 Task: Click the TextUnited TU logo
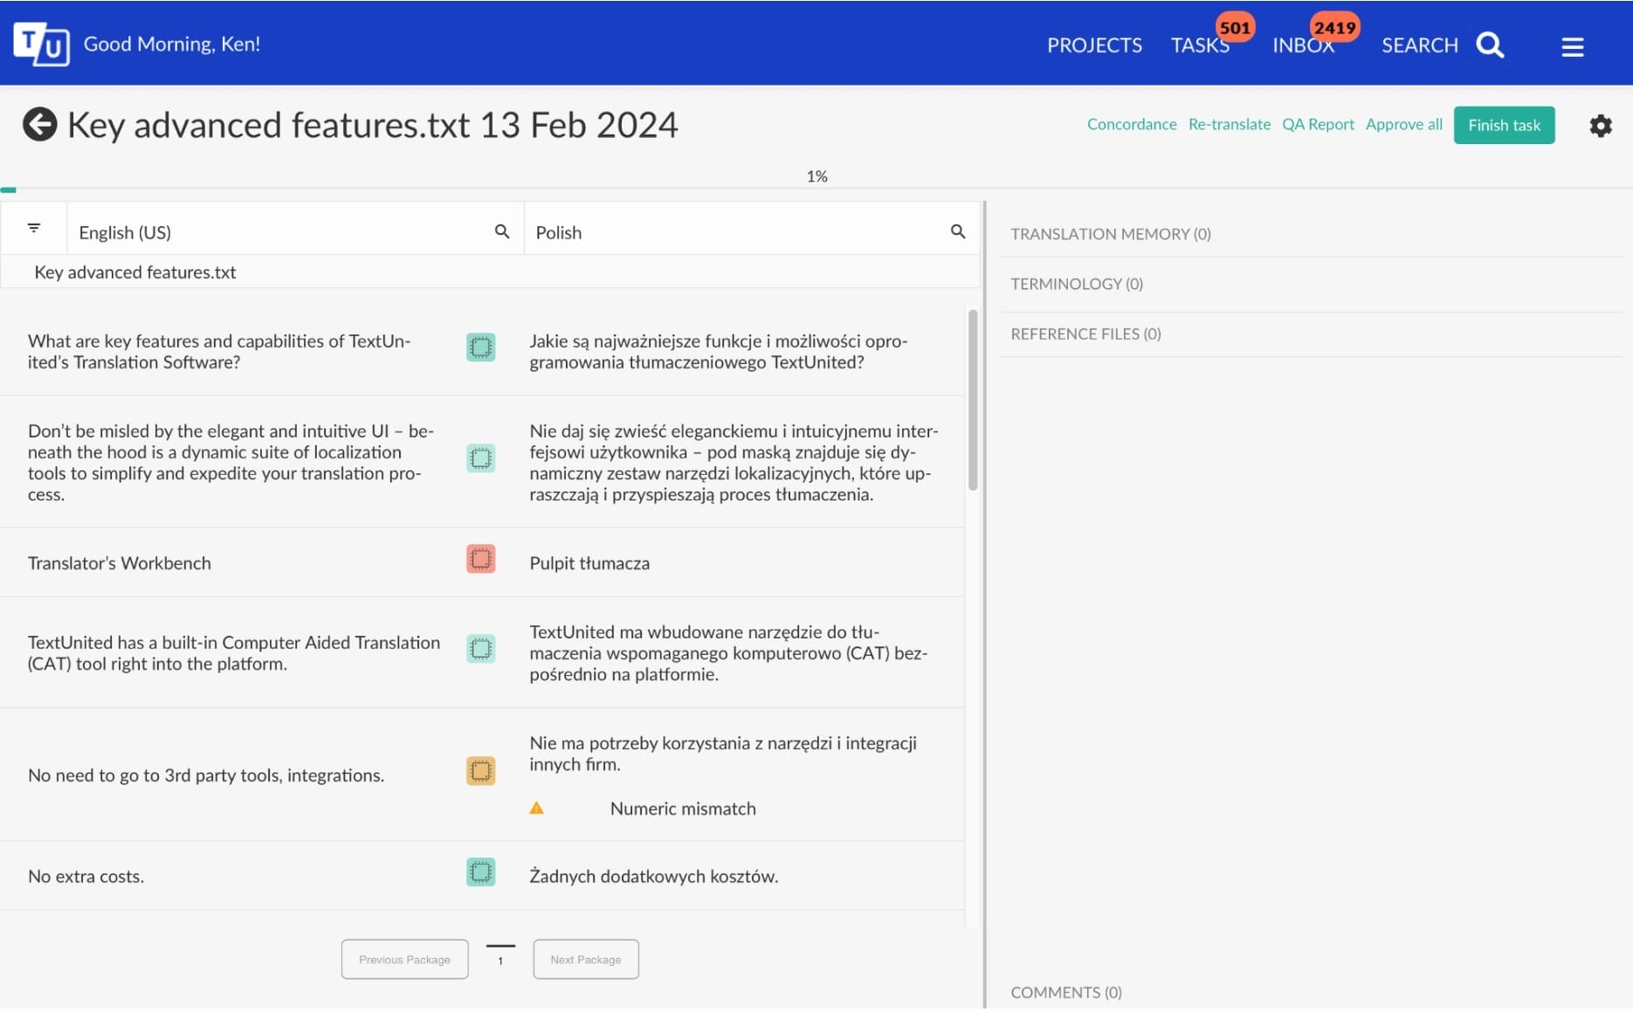click(x=41, y=44)
